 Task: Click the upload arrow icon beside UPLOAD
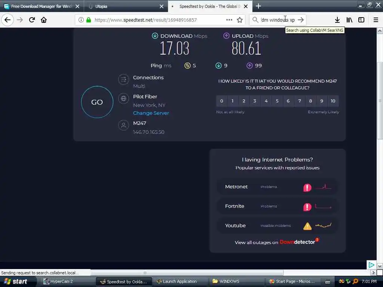point(226,36)
